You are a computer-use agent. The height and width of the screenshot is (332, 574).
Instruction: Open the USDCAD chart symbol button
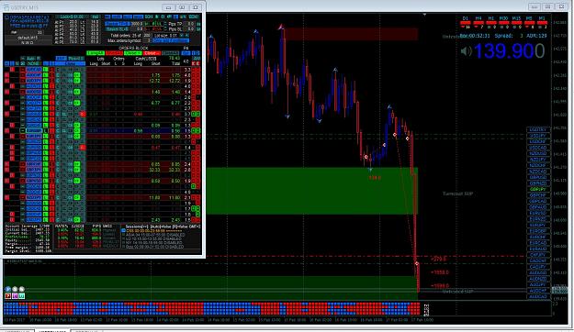tap(538, 148)
